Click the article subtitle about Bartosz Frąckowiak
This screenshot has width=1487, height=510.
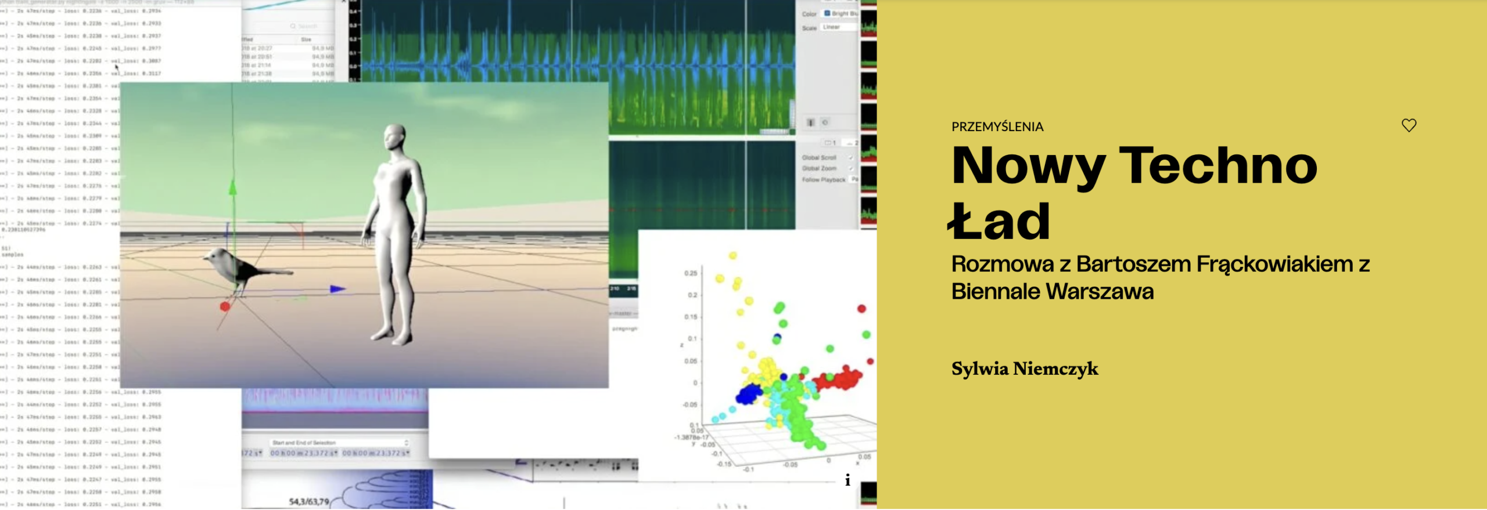[1159, 277]
